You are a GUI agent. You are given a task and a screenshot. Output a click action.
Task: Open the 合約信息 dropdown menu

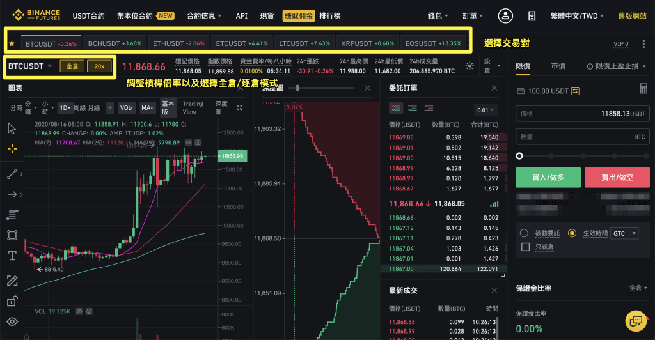point(204,16)
